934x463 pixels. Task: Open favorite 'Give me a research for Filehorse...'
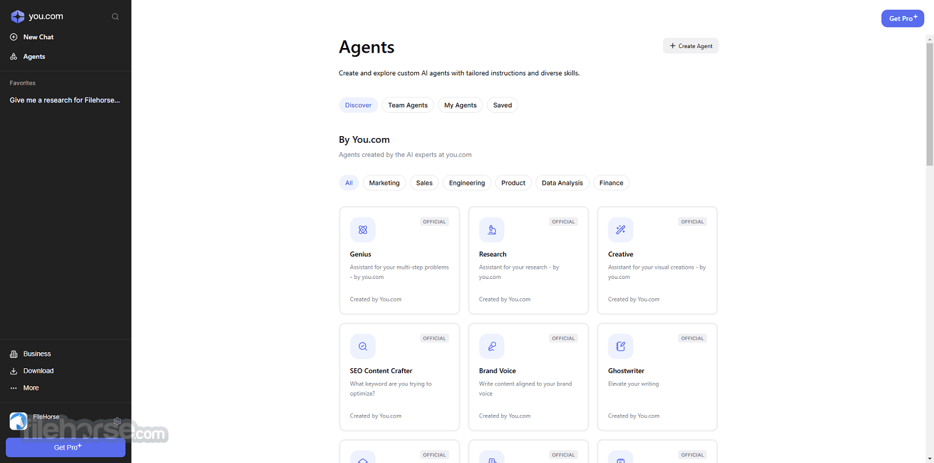[x=65, y=100]
